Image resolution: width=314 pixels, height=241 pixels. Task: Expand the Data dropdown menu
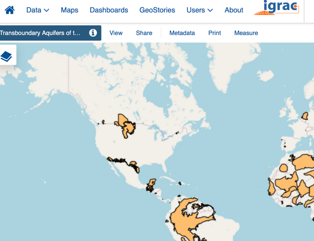[x=38, y=10]
